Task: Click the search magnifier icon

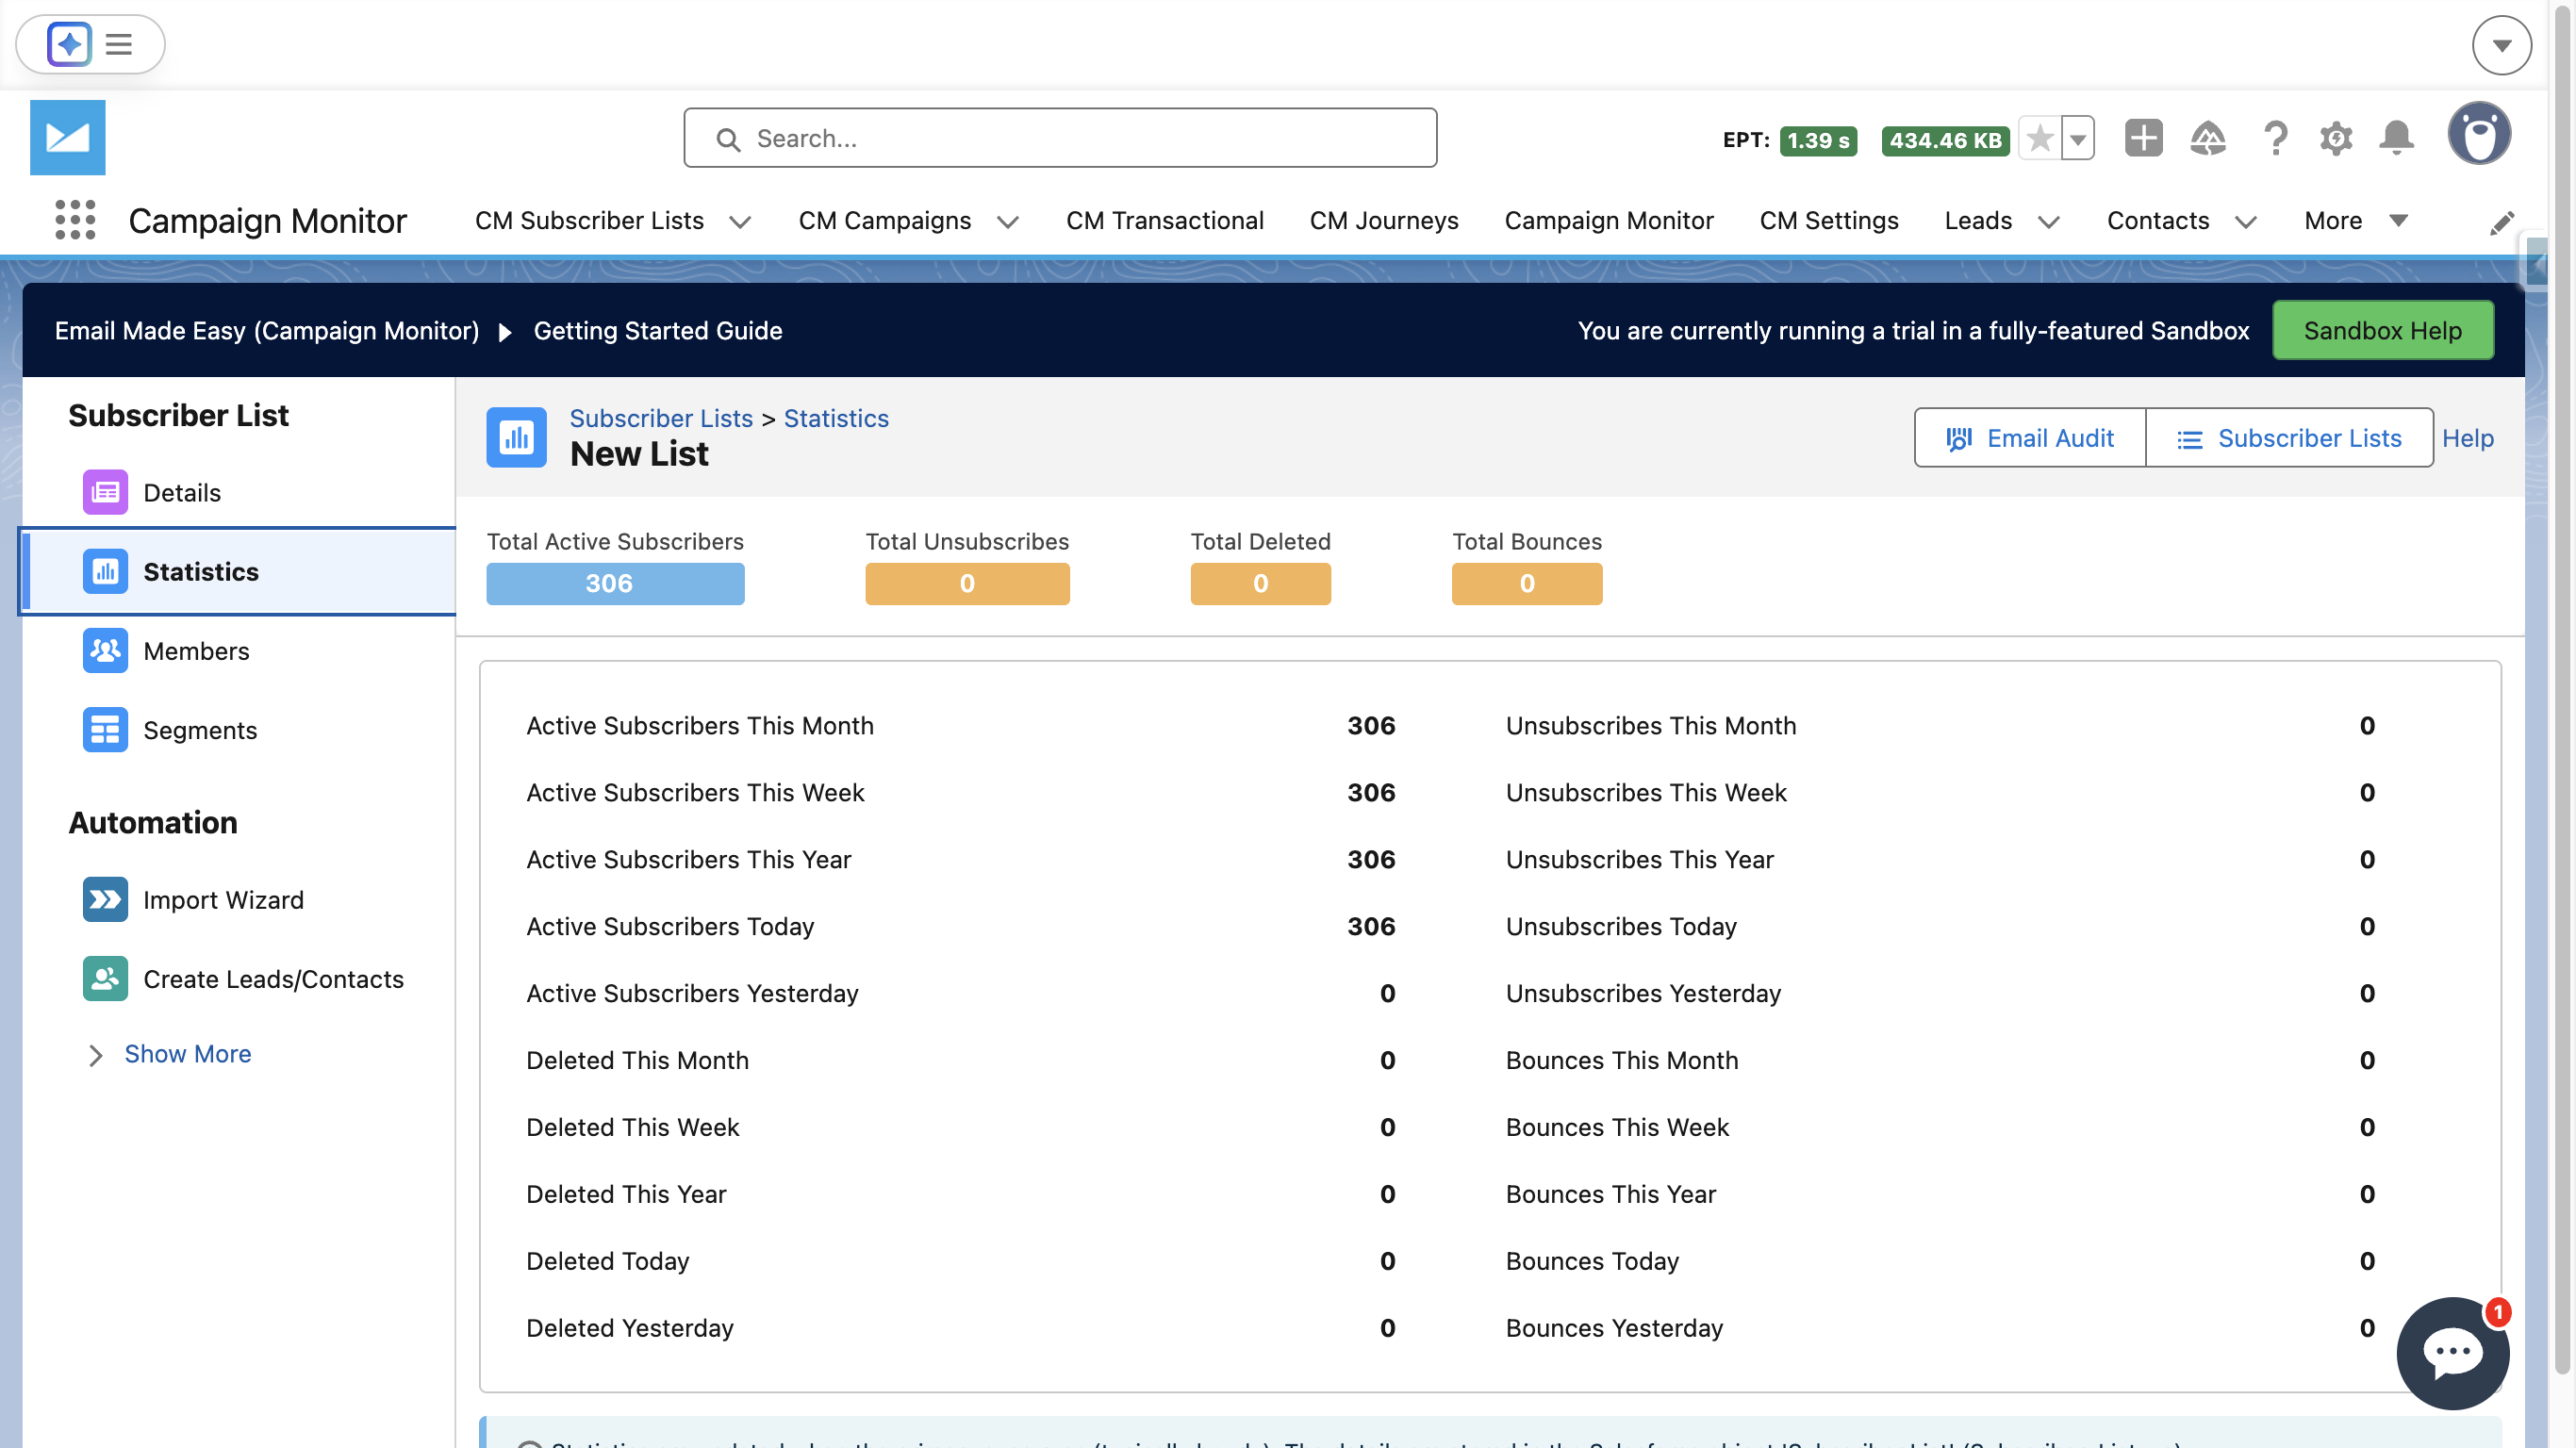Action: (x=728, y=139)
